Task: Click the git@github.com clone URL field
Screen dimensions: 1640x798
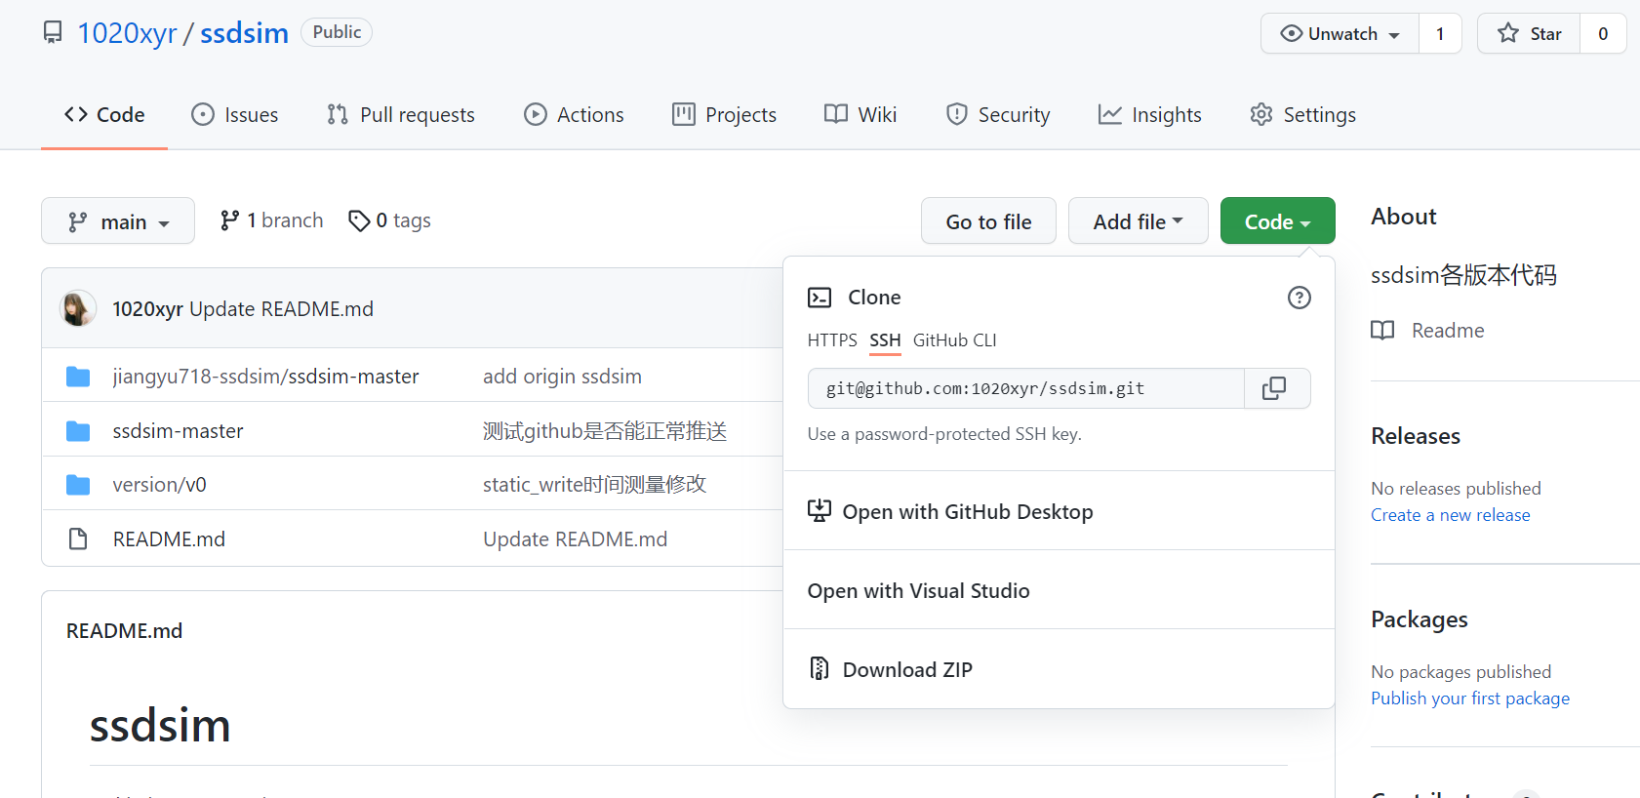Action: click(1025, 388)
